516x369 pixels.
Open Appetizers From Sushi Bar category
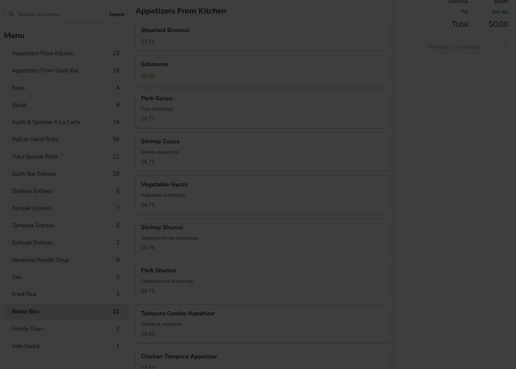(x=65, y=70)
